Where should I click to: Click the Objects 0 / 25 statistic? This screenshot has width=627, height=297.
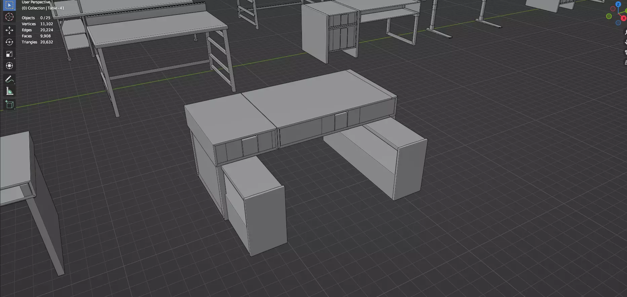36,18
